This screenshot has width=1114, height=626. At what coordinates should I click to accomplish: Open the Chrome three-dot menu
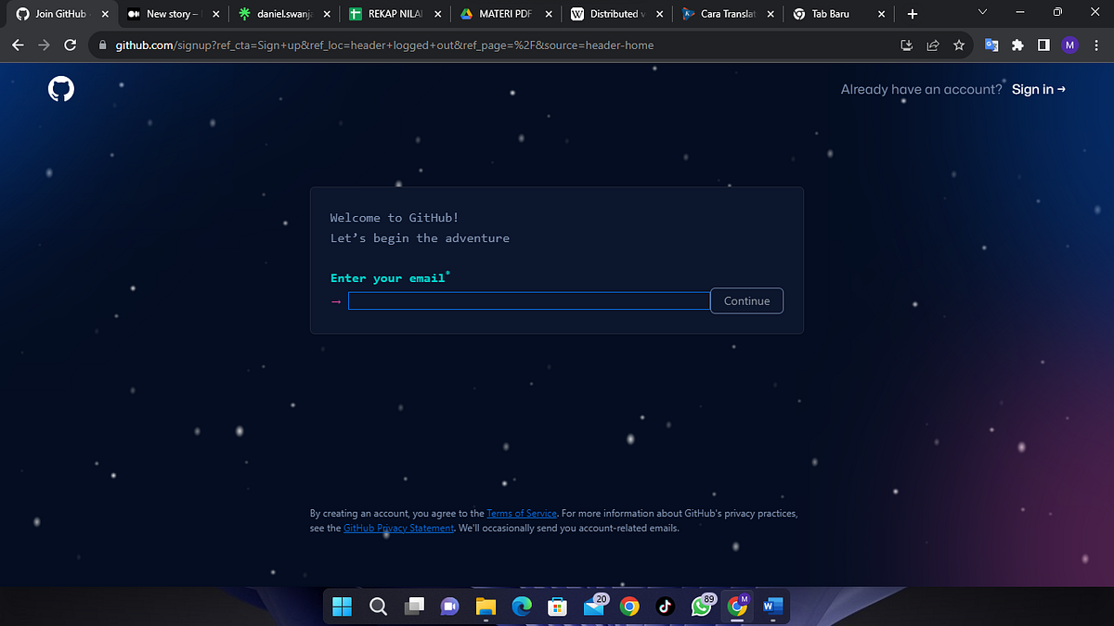tap(1095, 45)
